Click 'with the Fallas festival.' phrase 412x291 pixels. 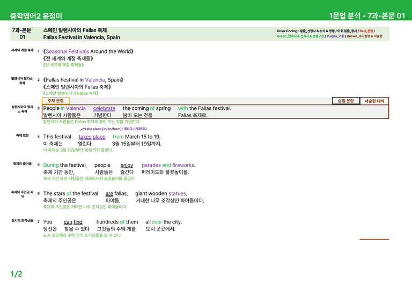click(204, 108)
